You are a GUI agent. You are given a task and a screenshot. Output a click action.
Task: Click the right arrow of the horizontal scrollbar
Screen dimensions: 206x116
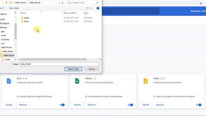click(100, 59)
